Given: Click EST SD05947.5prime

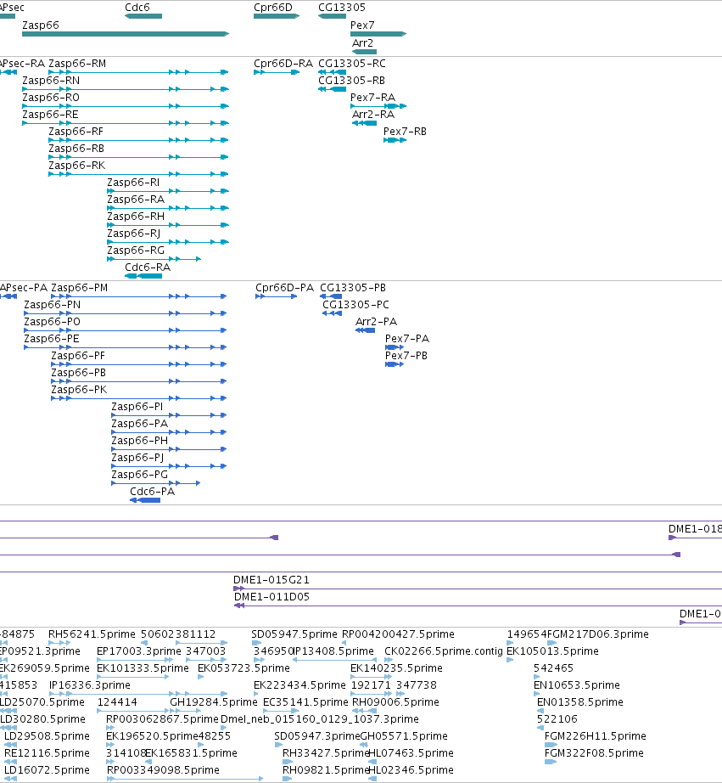Looking at the screenshot, I should 294,634.
